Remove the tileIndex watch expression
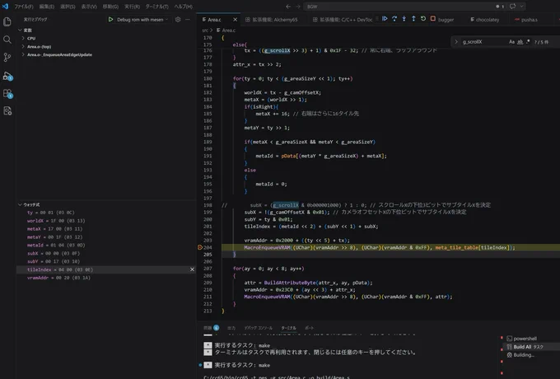The width and height of the screenshot is (560, 379). tap(192, 269)
